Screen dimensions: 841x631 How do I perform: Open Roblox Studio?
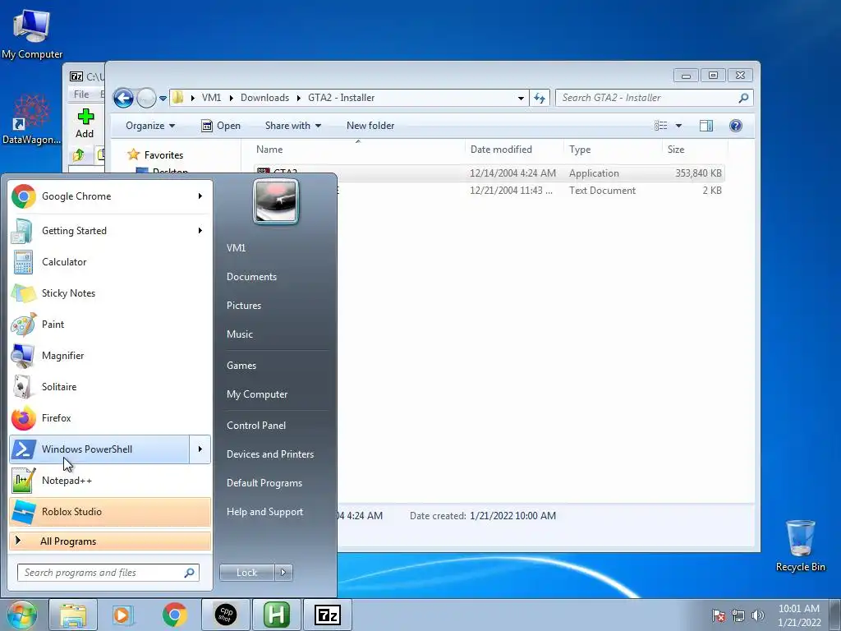click(110, 511)
